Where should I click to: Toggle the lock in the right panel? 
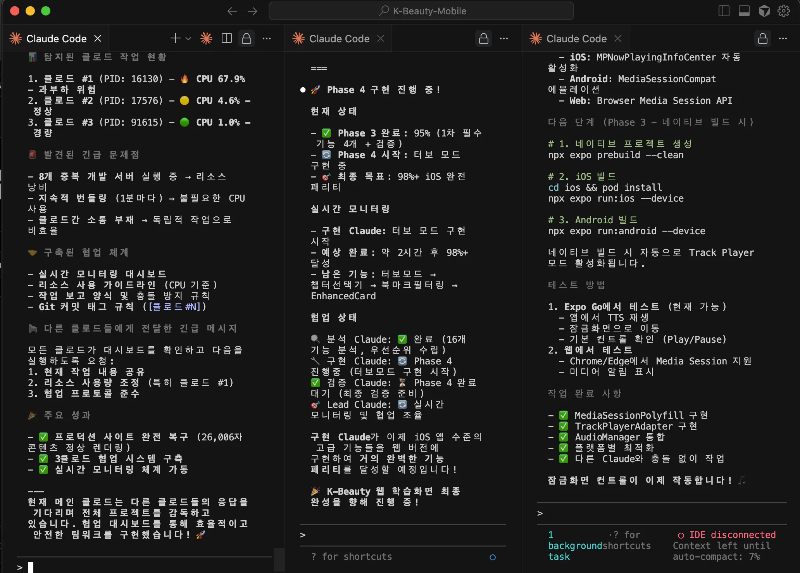(763, 38)
